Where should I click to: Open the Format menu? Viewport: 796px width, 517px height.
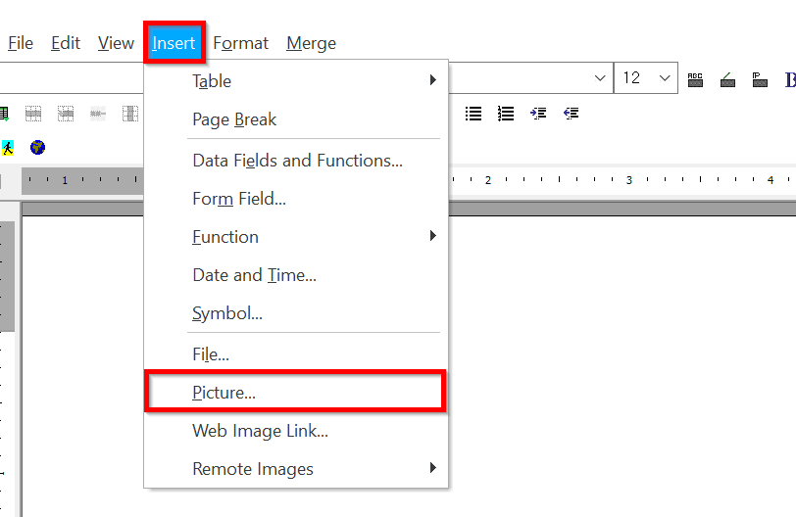pyautogui.click(x=240, y=43)
